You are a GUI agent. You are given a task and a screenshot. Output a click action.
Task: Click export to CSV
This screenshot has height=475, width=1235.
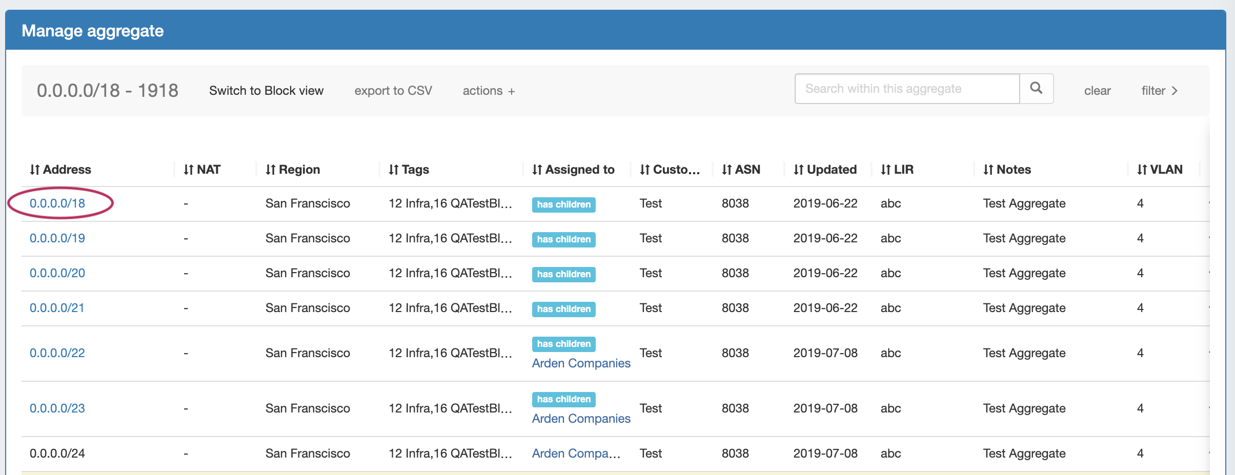tap(393, 91)
